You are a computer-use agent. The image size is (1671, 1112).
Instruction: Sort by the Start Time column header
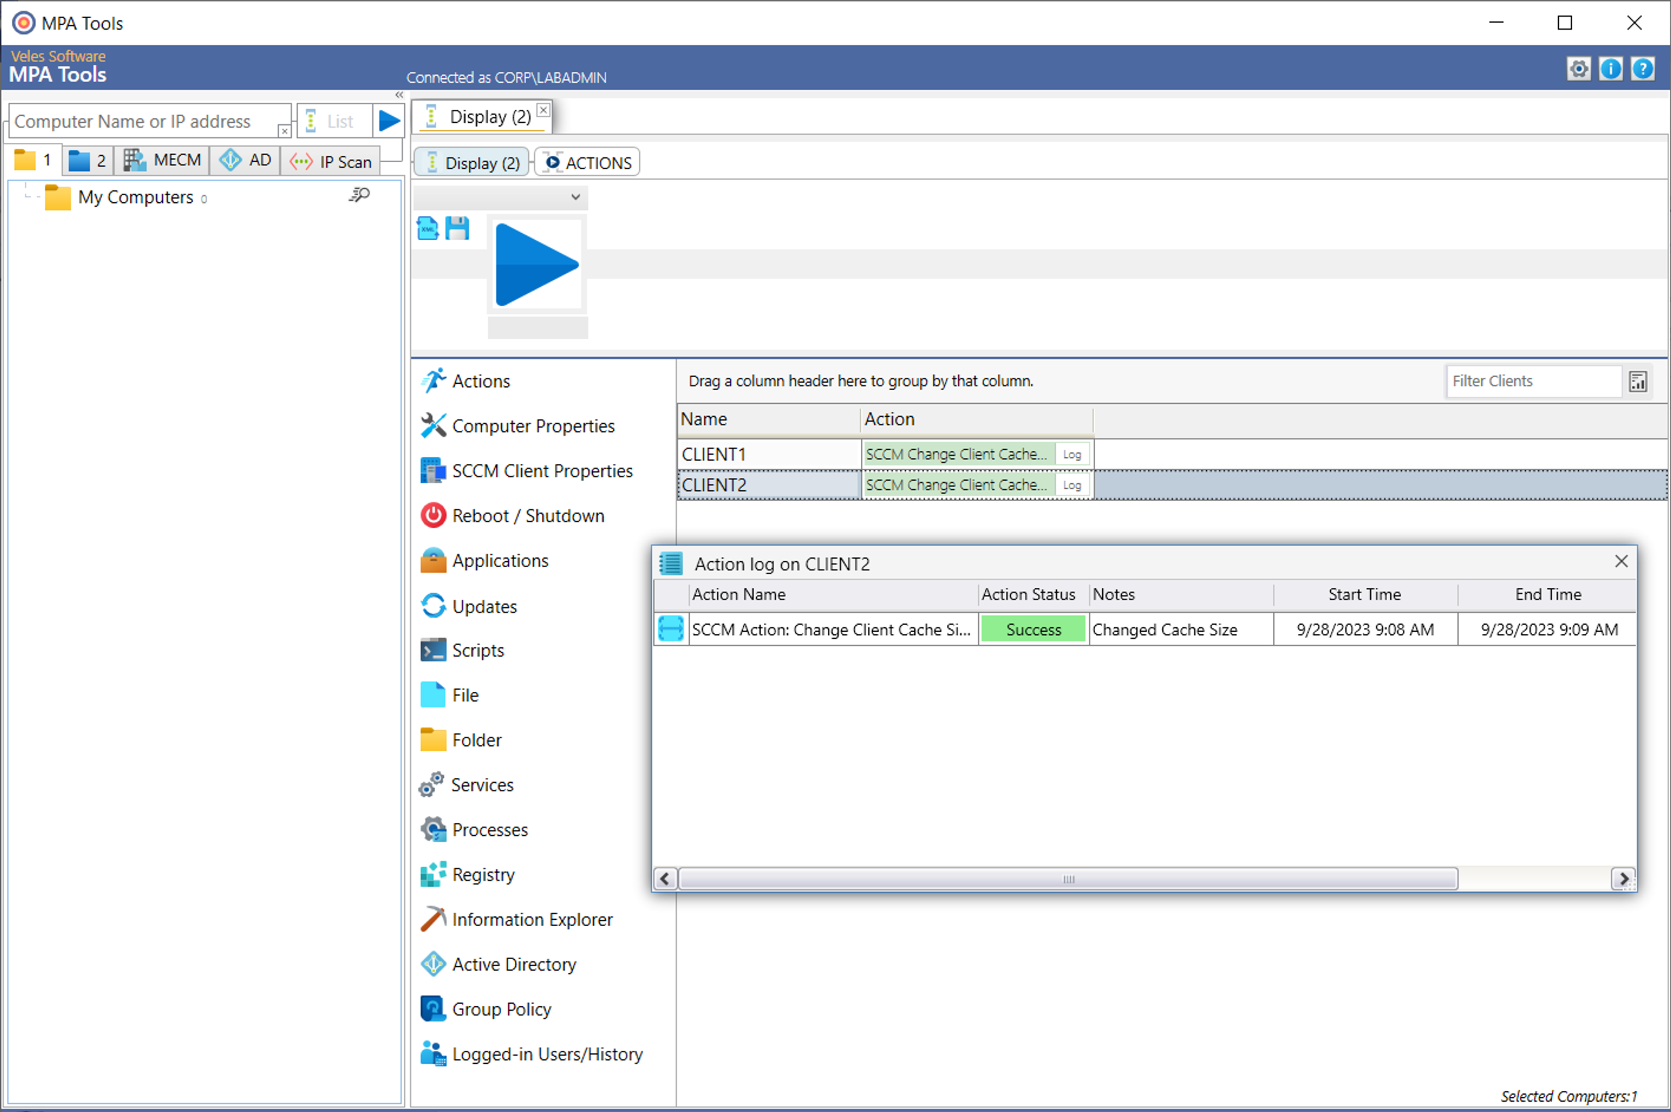(x=1365, y=594)
